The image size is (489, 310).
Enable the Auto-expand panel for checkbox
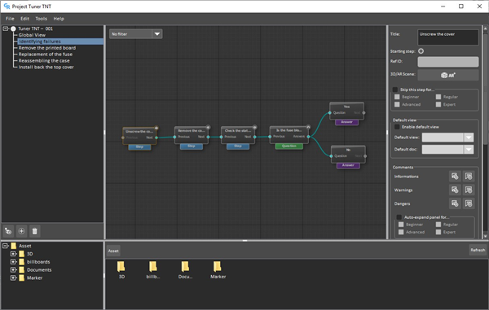click(x=399, y=217)
